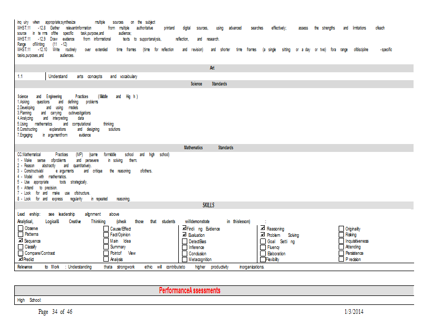Click '4. Analyzing and interpreting data' line
Image resolution: width=422 pixels, height=326 pixels.
click(51, 118)
